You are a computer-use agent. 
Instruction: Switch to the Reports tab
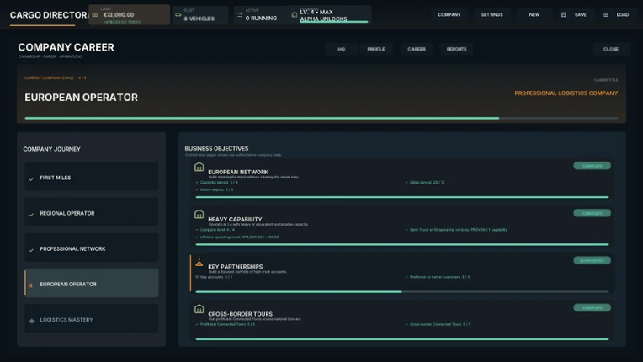click(456, 49)
